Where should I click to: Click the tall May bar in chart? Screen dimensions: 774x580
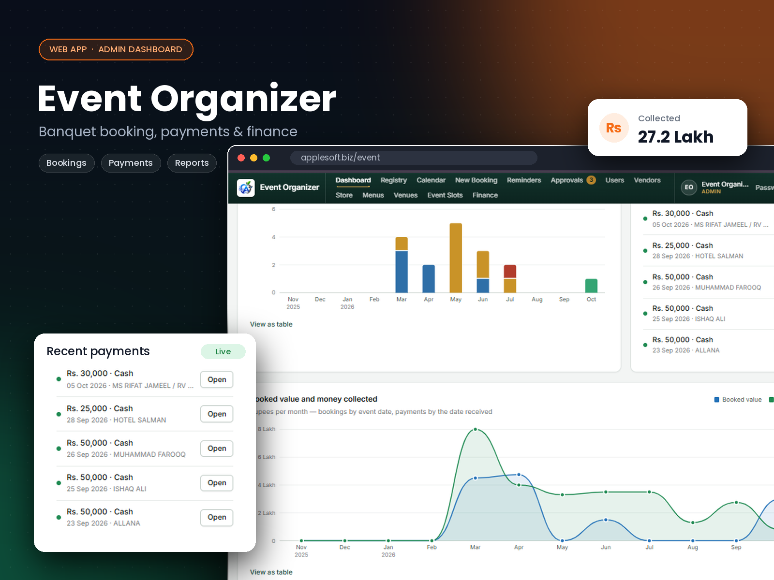pos(456,258)
